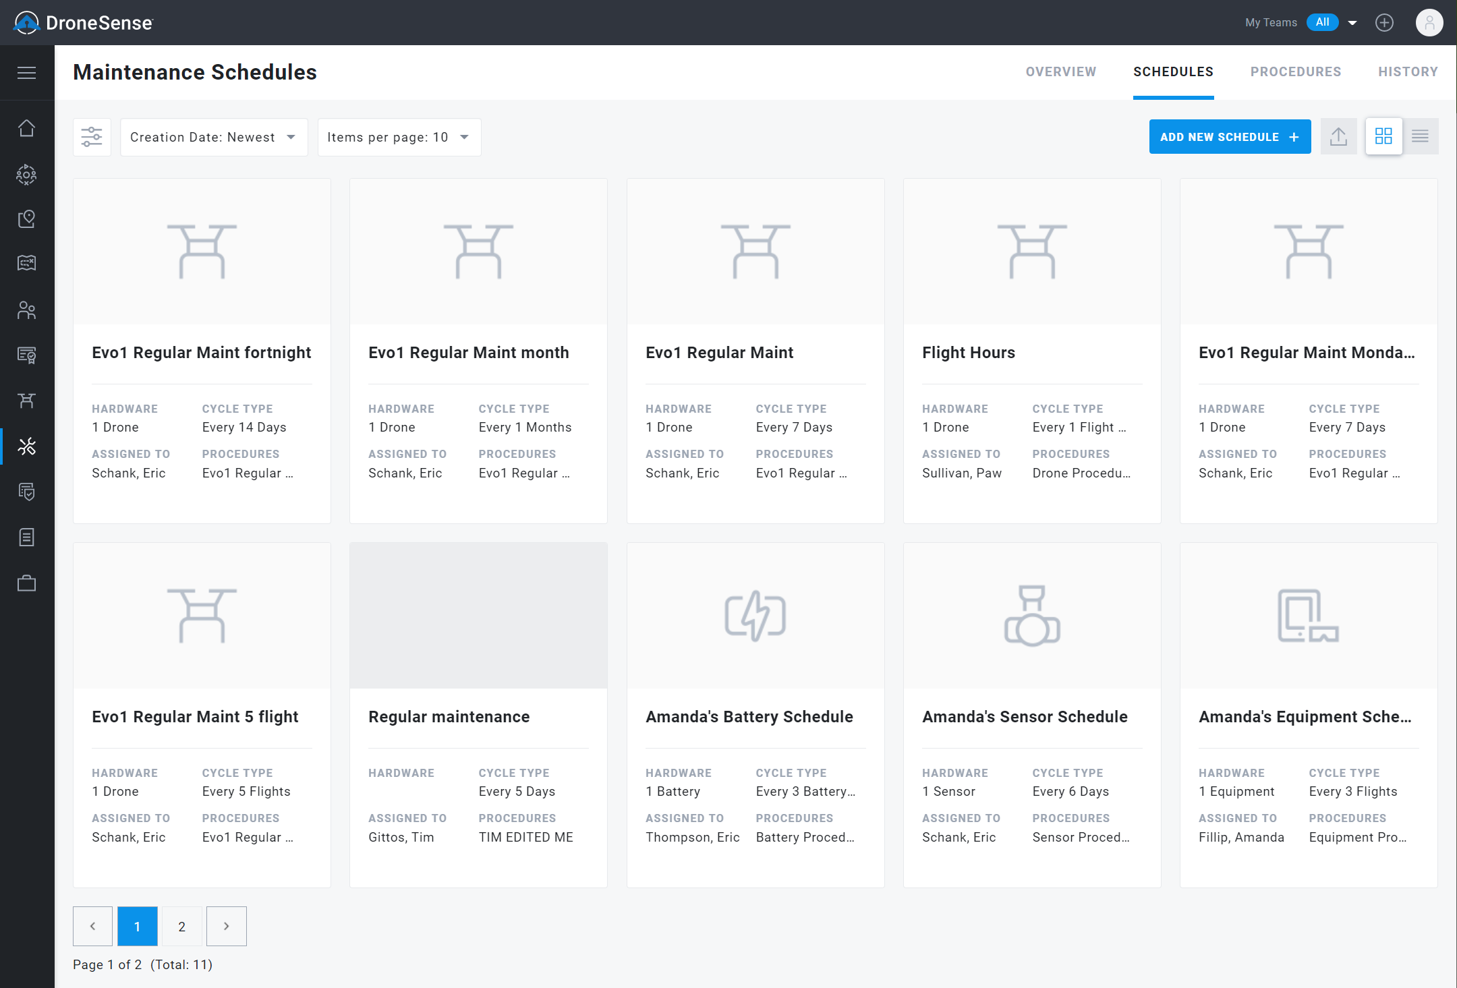Click Amanda's Sensor Schedule camera icon
The image size is (1457, 988).
(x=1032, y=616)
